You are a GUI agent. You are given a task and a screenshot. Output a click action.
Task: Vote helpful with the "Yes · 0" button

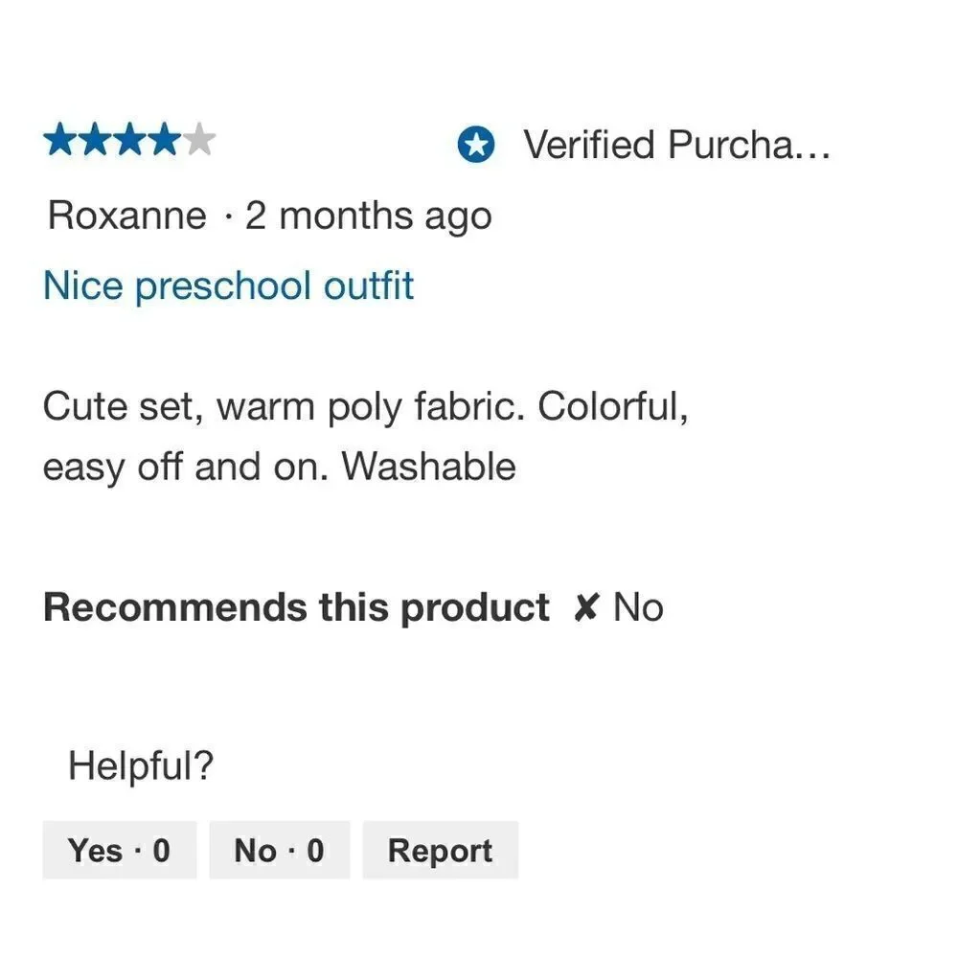pos(120,850)
